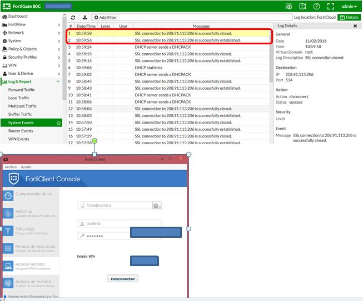
Task: Click the log filter input field
Action: tap(205, 18)
